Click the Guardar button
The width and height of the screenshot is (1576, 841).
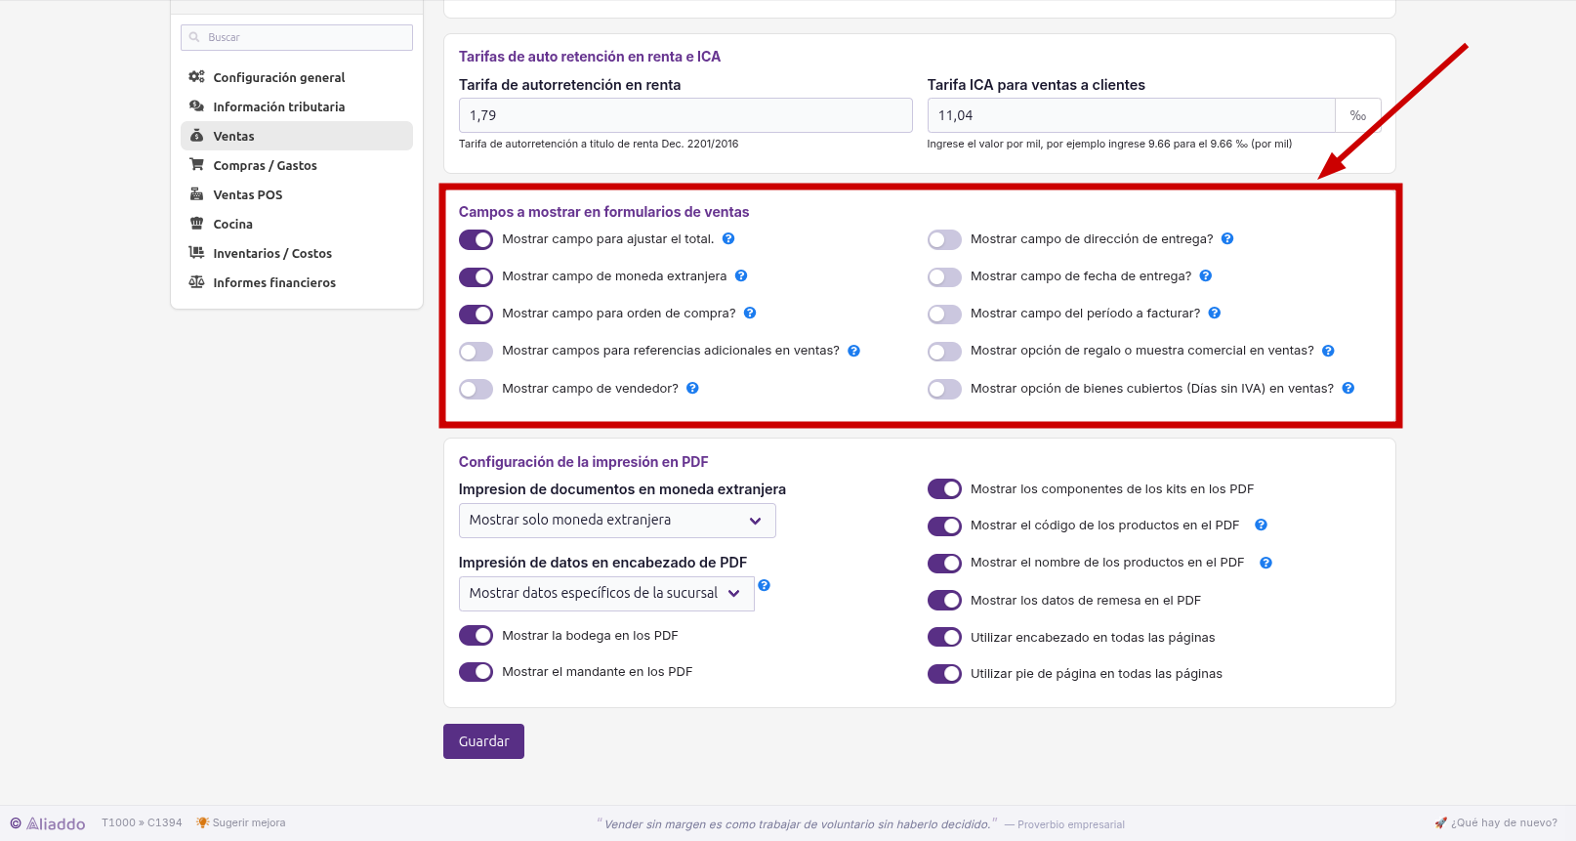483,741
